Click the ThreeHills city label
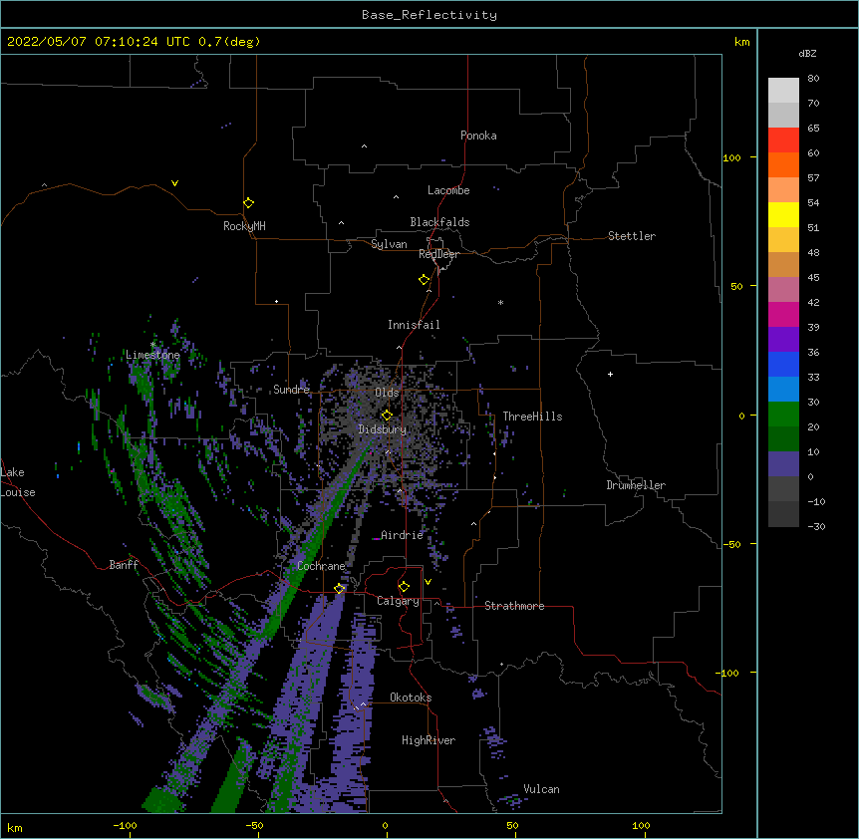The image size is (859, 839). (532, 417)
